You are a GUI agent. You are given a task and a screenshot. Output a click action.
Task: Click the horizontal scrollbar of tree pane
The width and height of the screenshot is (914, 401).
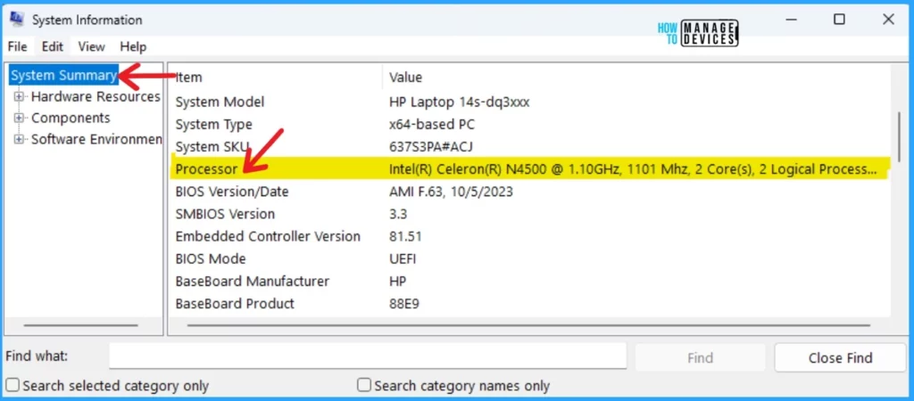(81, 325)
